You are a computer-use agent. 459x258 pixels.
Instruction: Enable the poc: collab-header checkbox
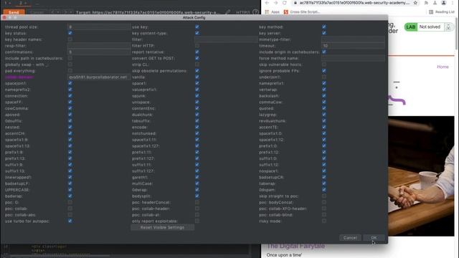[197, 209]
